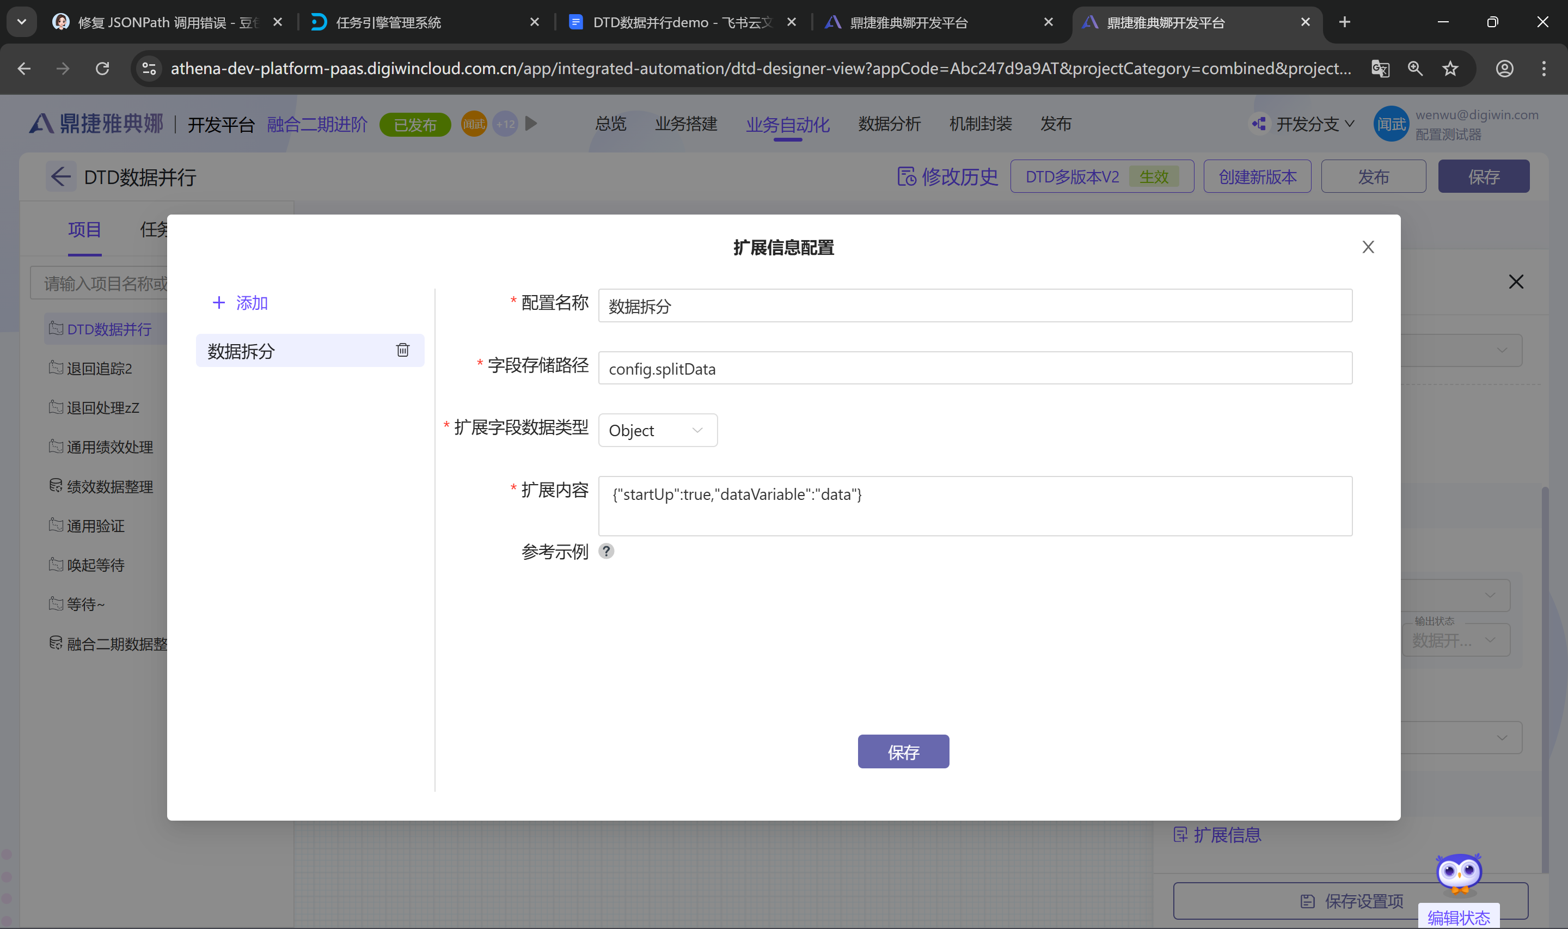Open the blue 闻武 user avatar

pos(1391,124)
